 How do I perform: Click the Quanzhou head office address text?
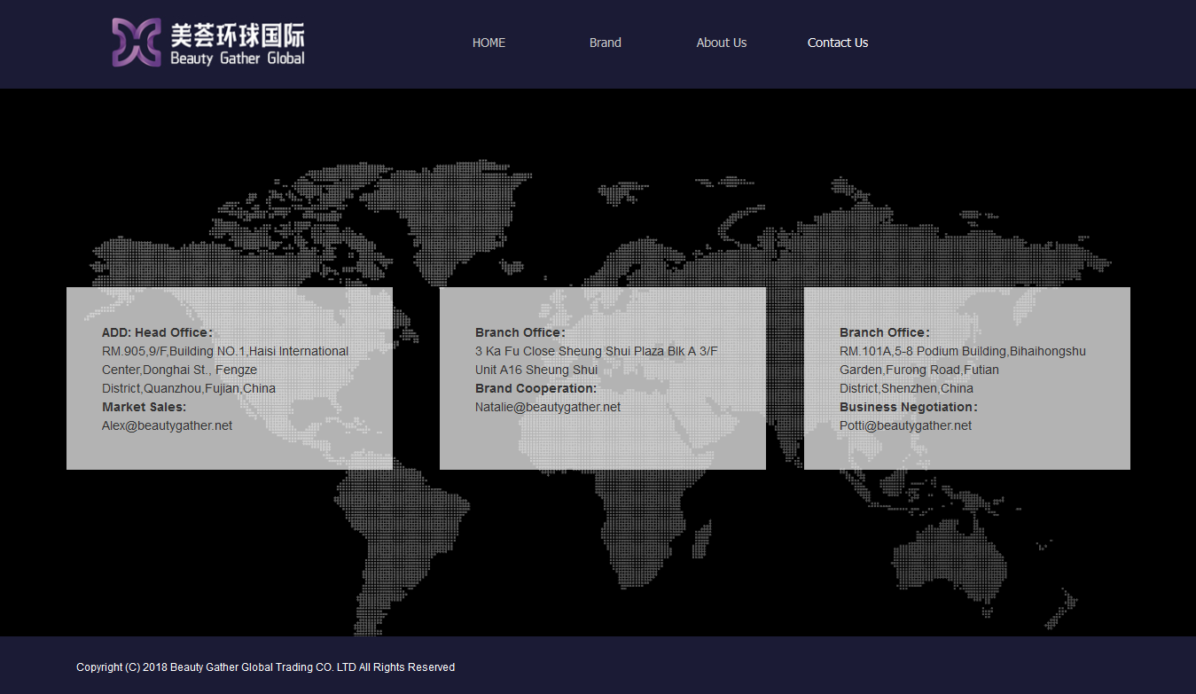(x=224, y=370)
